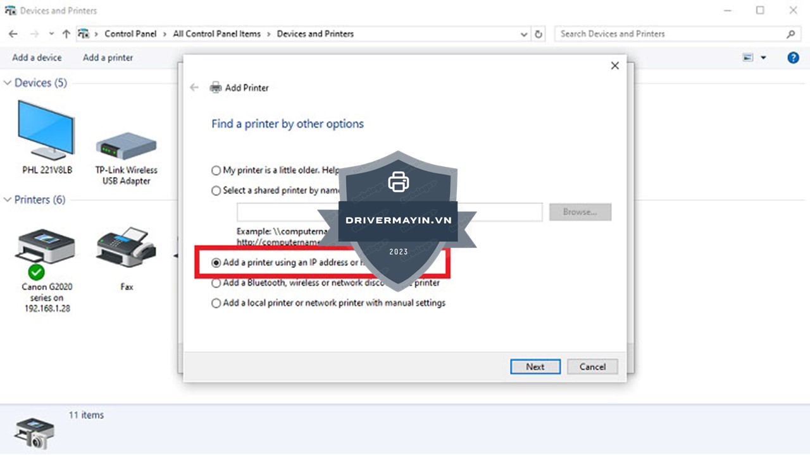Go up one folder level arrow
The image size is (810, 455).
pyautogui.click(x=66, y=34)
